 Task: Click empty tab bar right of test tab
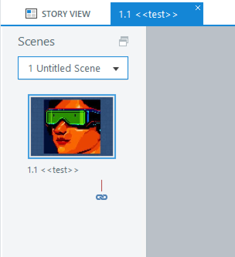pos(219,13)
